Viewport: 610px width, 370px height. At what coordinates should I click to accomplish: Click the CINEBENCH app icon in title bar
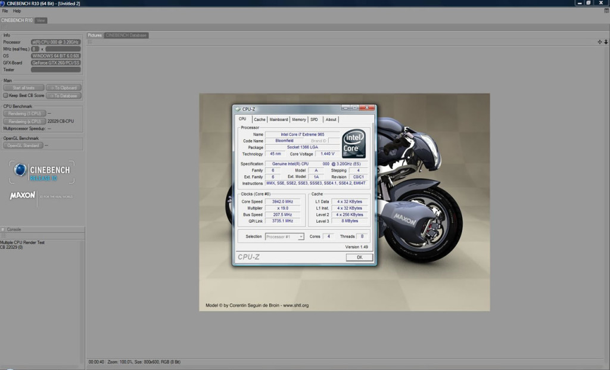[x=3, y=3]
